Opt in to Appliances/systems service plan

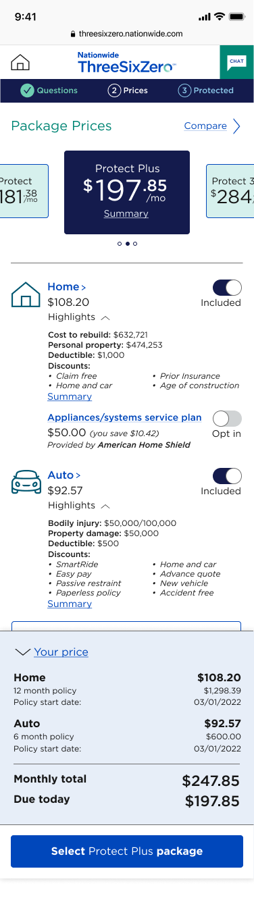[227, 419]
